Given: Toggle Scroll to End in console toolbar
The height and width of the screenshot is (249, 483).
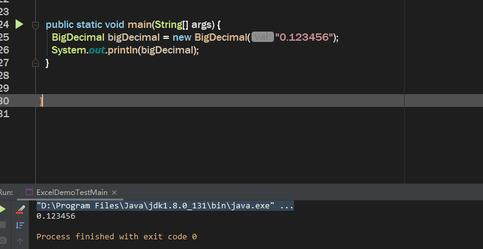Looking at the screenshot, I should pos(19,225).
